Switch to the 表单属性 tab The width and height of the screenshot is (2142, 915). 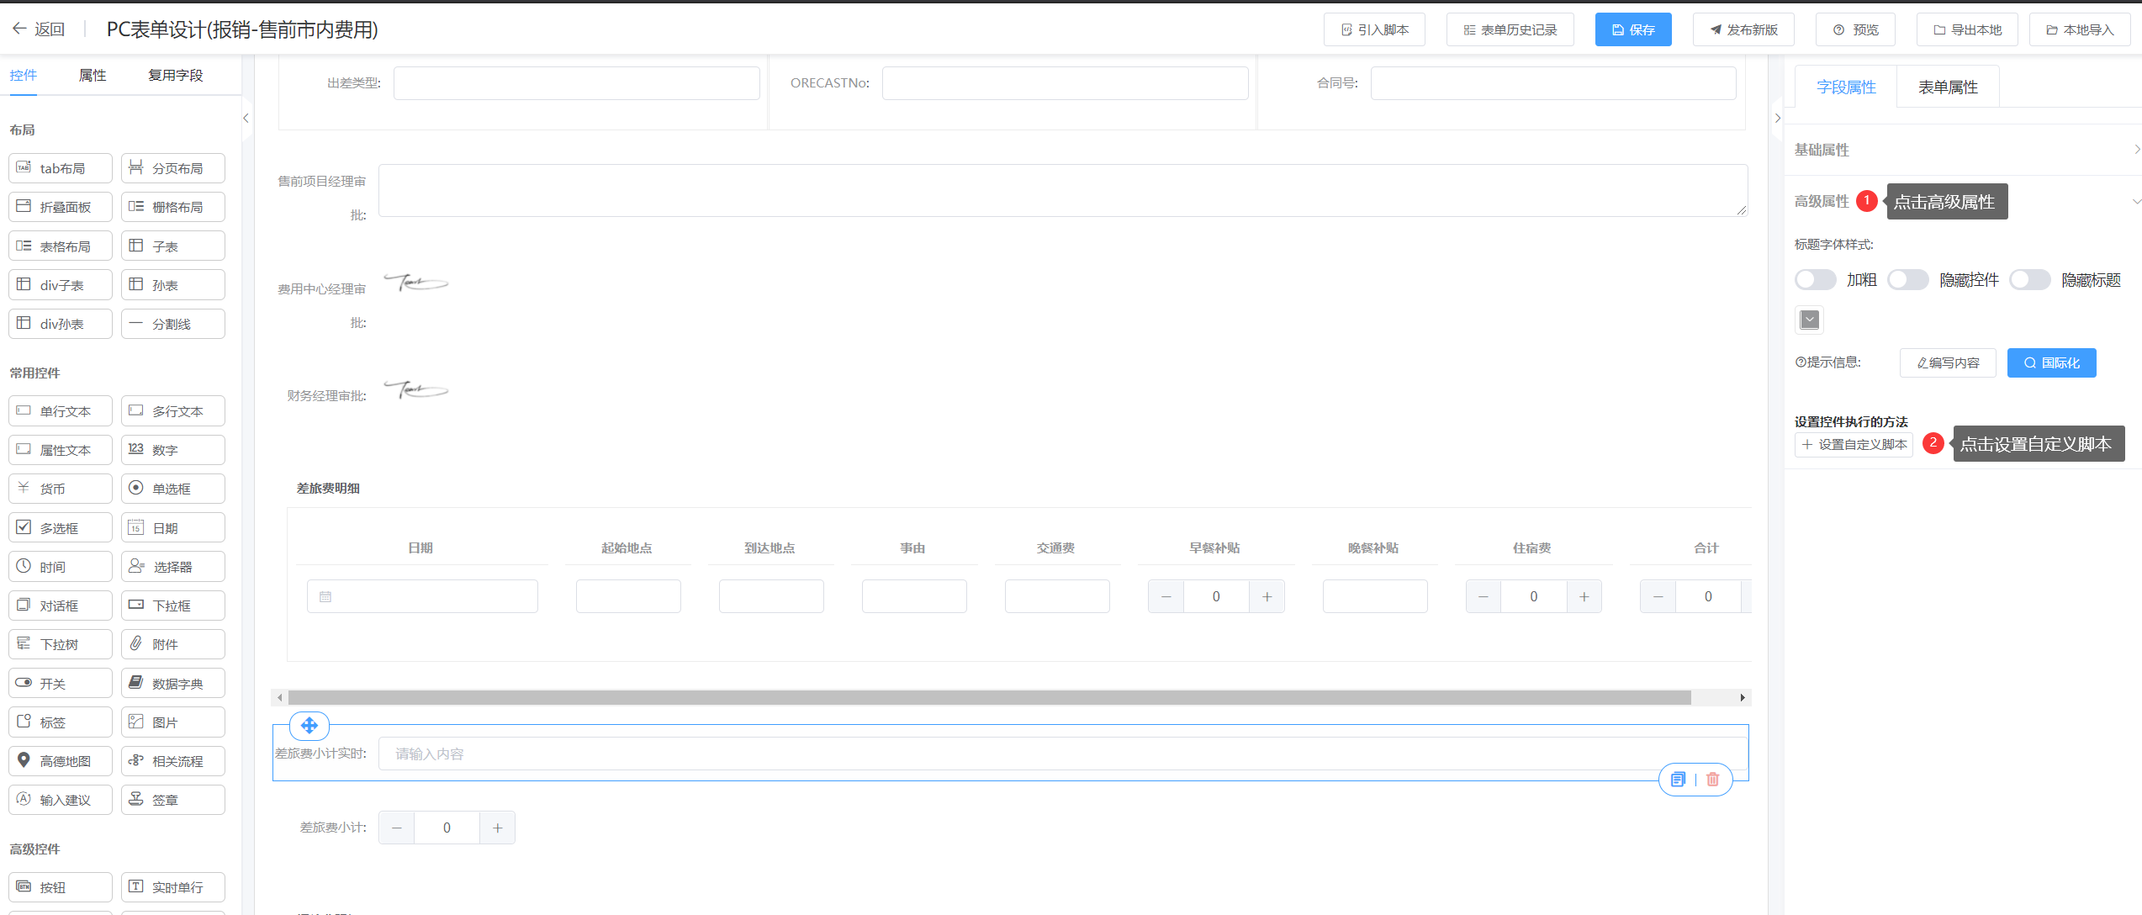[1948, 87]
